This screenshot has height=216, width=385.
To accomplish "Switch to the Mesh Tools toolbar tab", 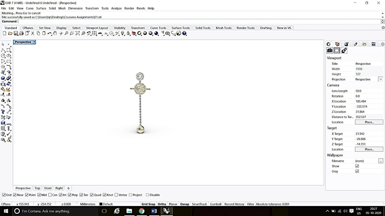I will tap(223, 28).
